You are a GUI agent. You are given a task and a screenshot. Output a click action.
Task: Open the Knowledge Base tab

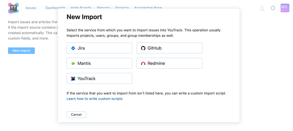pyautogui.click(x=148, y=8)
